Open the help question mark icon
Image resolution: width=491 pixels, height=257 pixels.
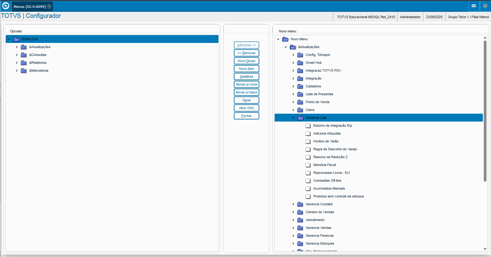click(485, 6)
